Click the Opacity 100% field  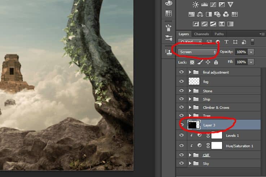(x=241, y=52)
